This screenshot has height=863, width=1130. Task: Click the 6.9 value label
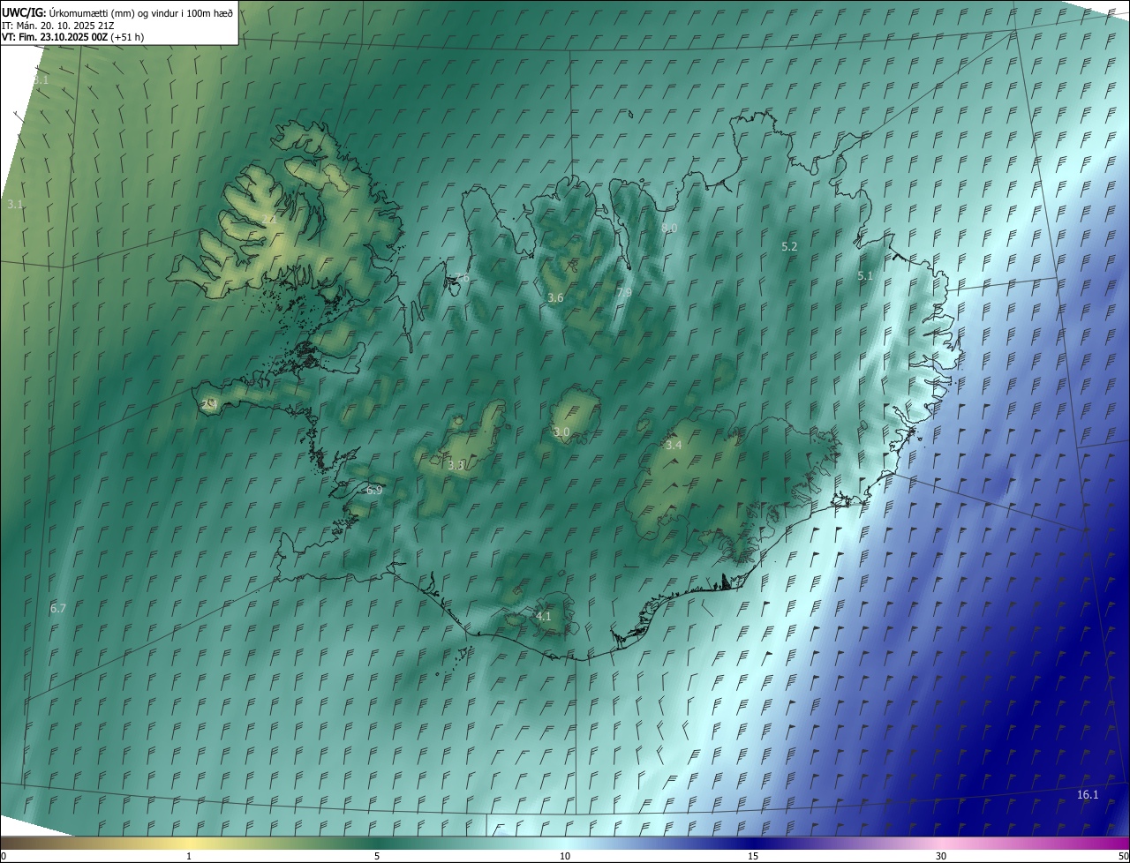point(374,490)
